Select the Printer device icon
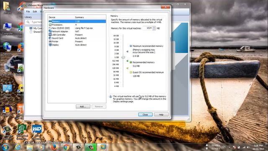The height and width of the screenshot is (151, 268). (x=50, y=42)
